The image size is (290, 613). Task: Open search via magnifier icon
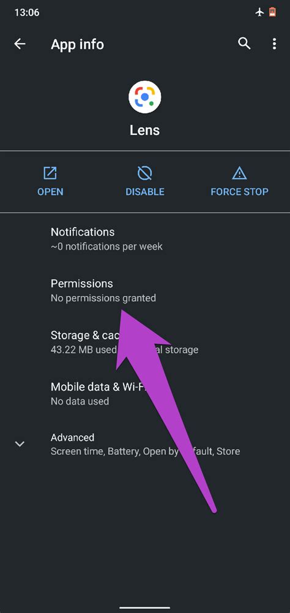[244, 44]
